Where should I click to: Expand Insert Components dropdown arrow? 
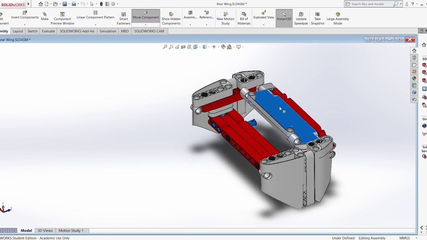pyautogui.click(x=25, y=25)
